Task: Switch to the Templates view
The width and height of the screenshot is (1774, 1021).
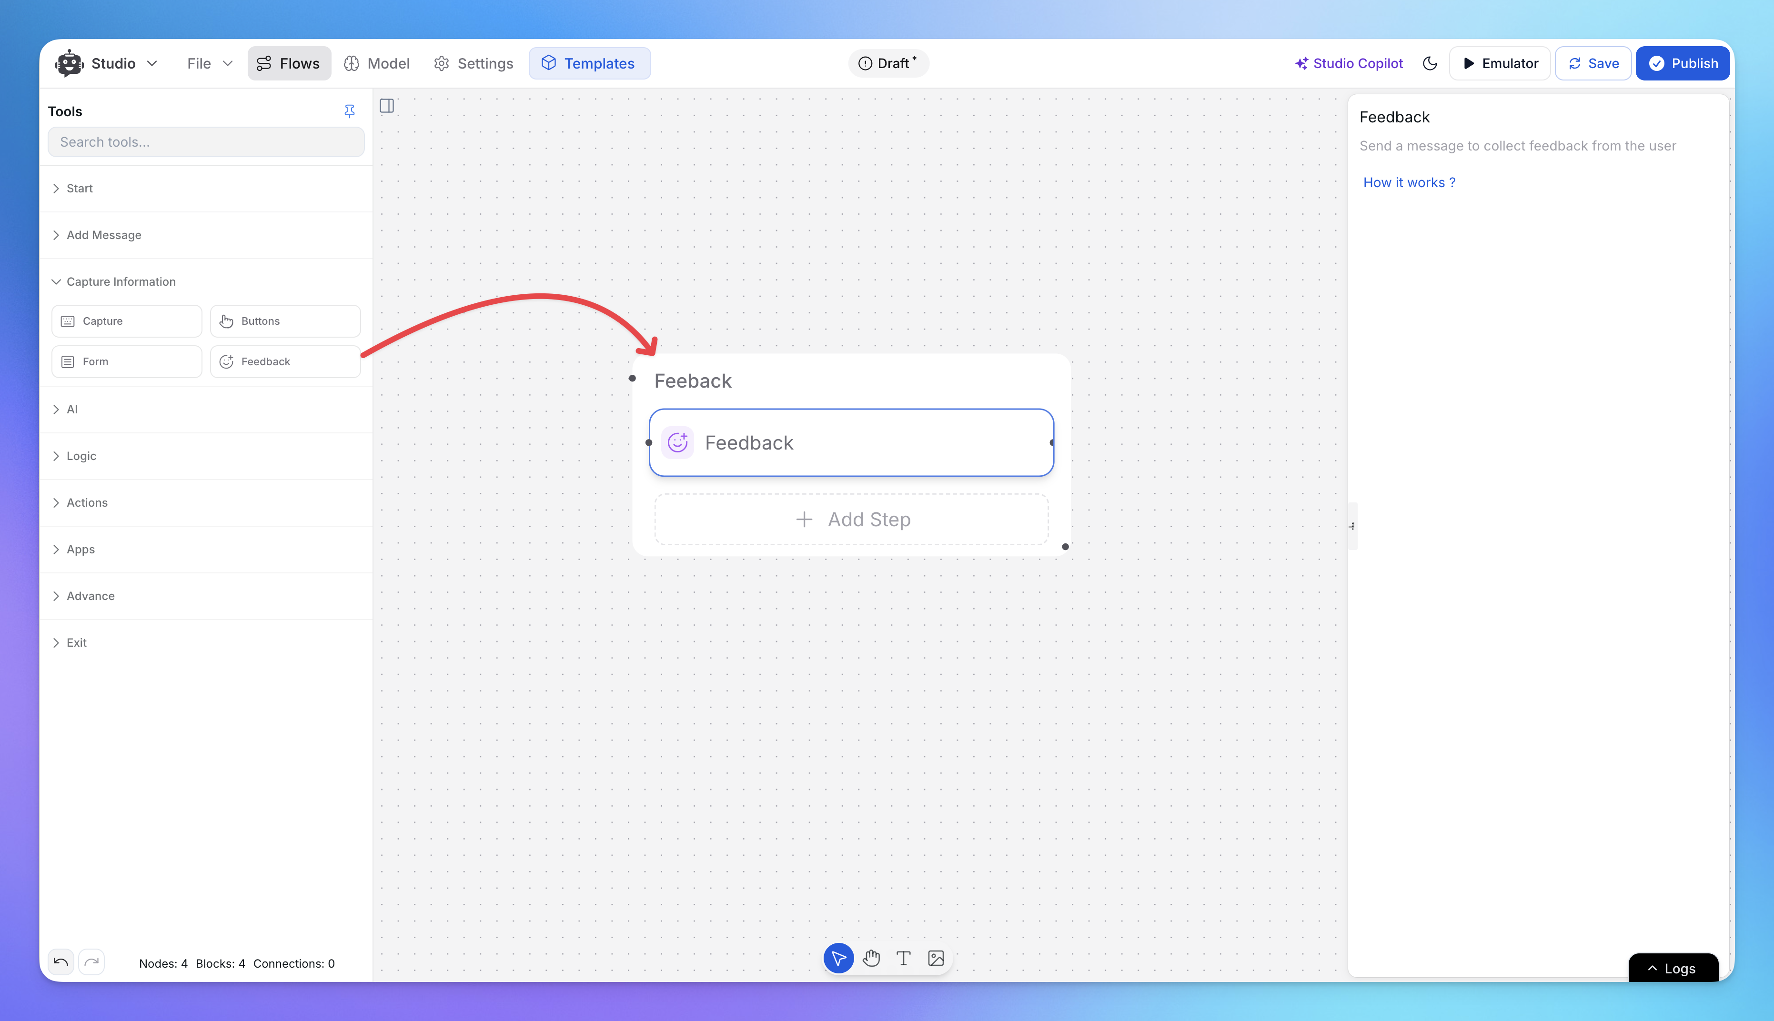Action: (590, 63)
